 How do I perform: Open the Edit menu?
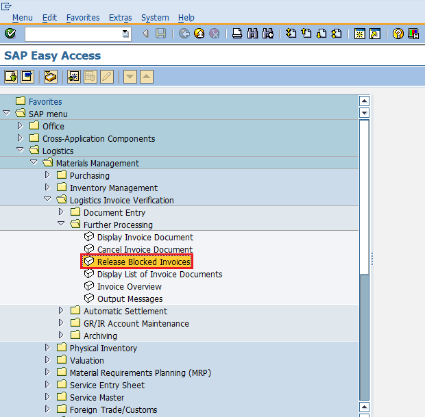click(x=49, y=18)
